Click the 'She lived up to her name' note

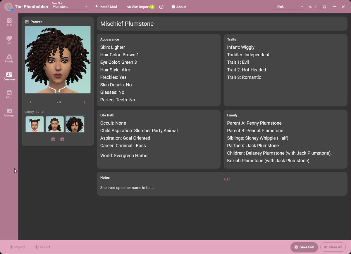pyautogui.click(x=127, y=188)
